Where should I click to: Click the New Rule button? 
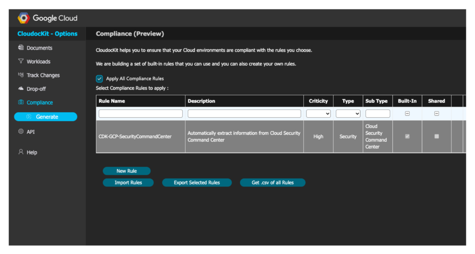tap(127, 171)
